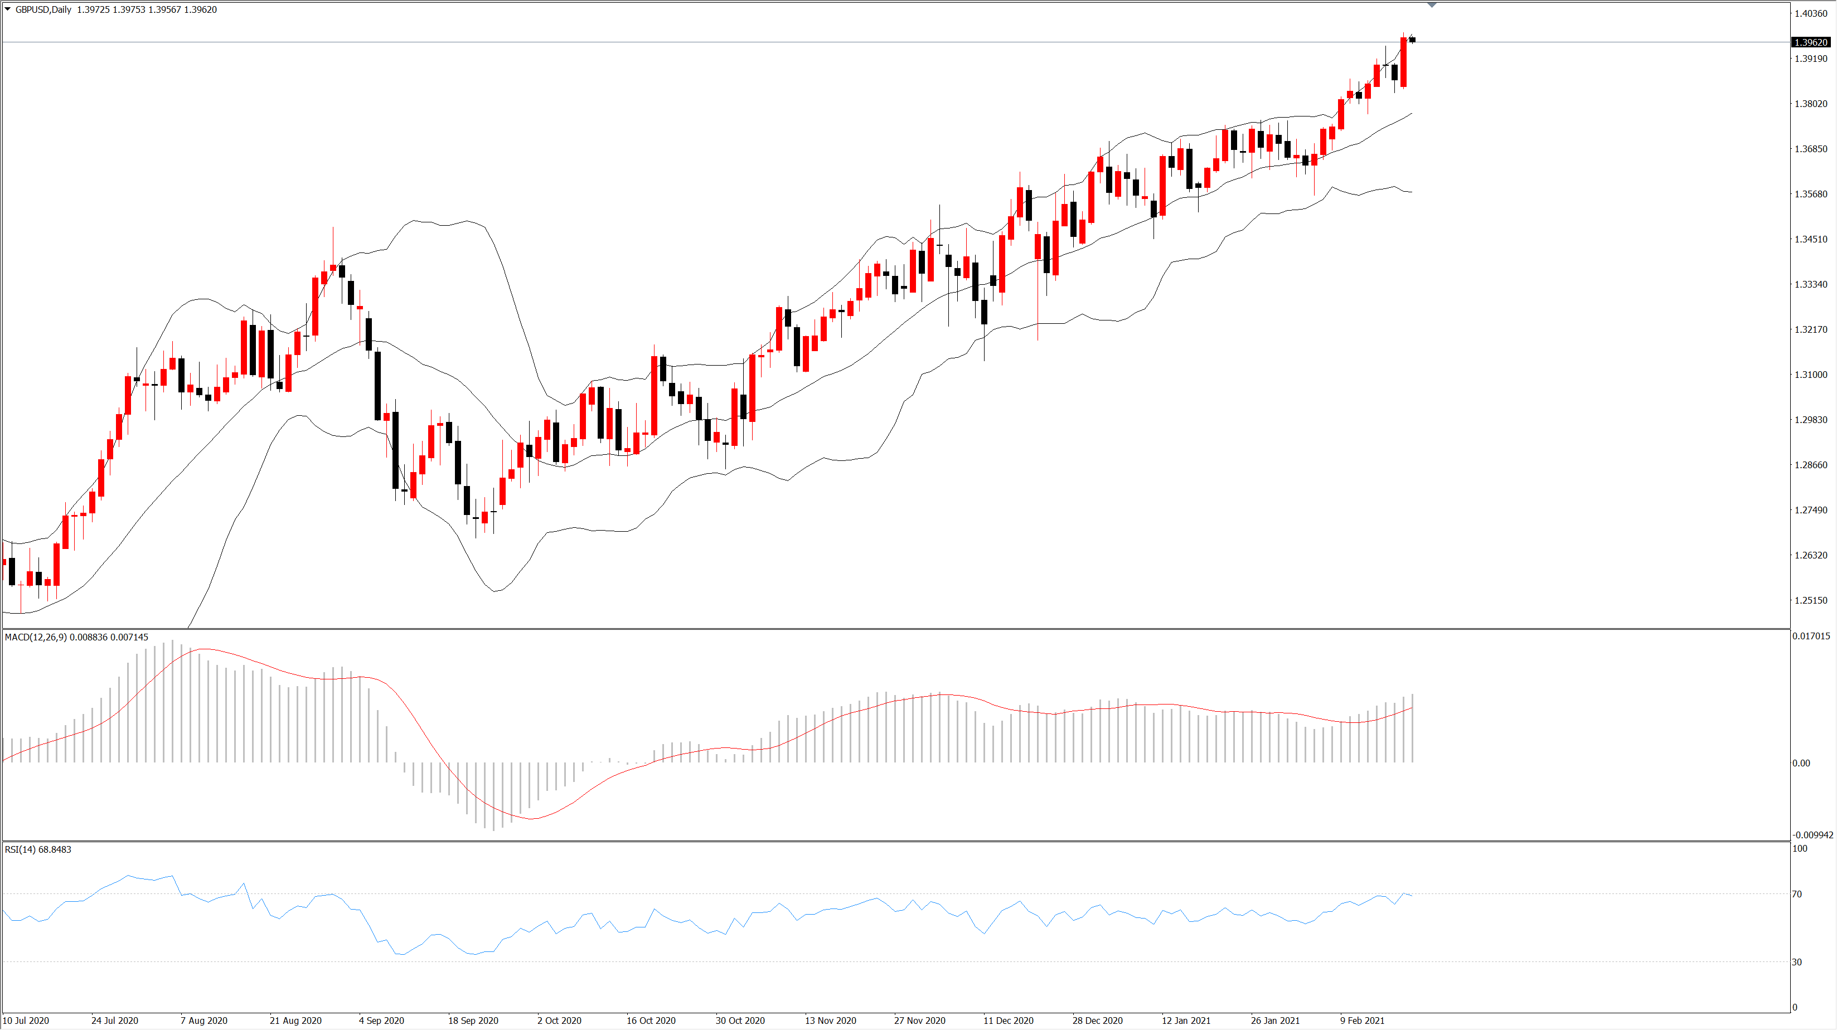Click the 1.40360 price scale label
1837x1030 pixels.
1811,13
